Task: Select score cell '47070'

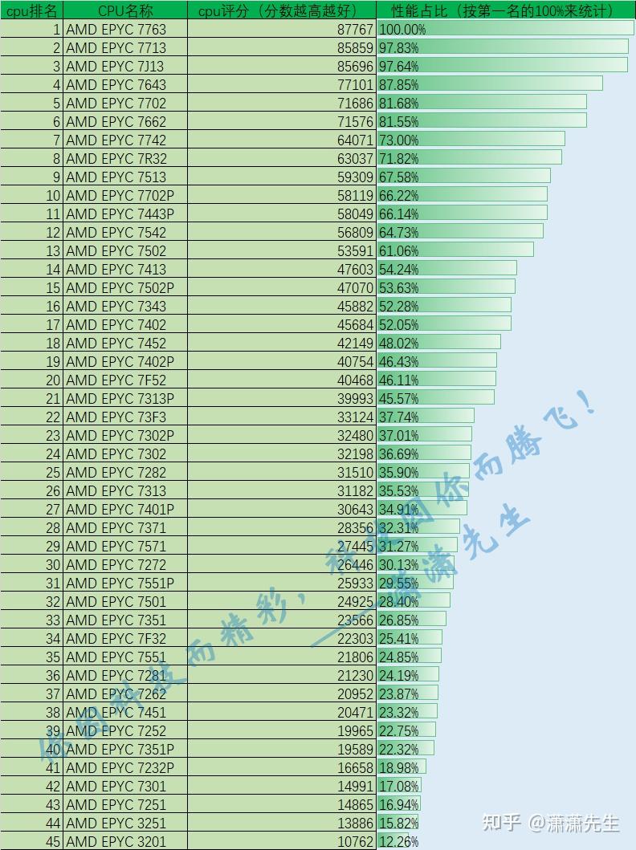Action: (x=281, y=287)
